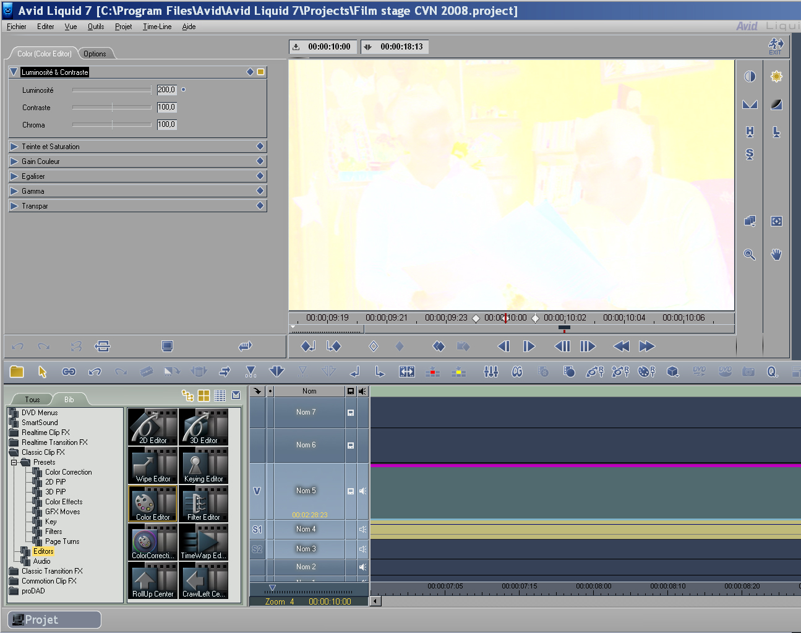Collapse the Presets tree node

(14, 462)
